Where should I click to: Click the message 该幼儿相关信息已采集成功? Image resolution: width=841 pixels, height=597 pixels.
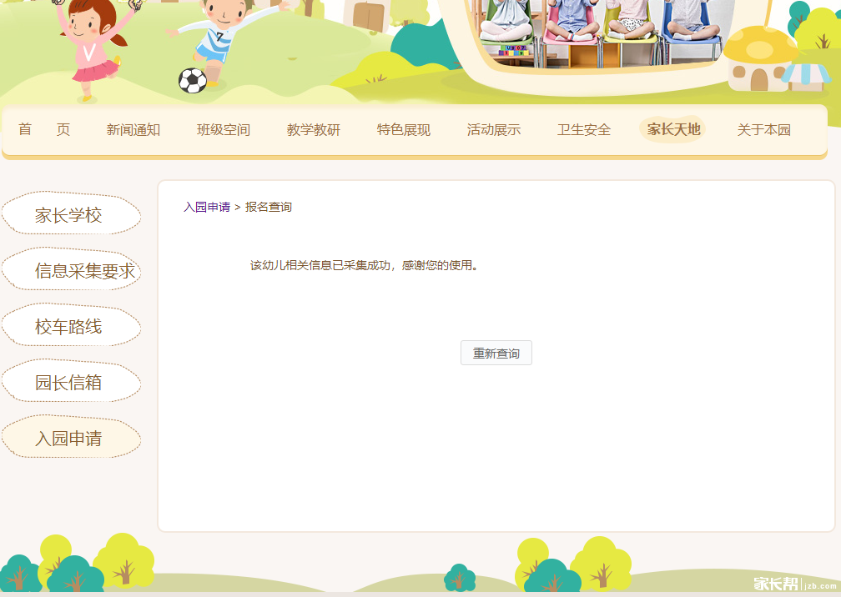364,265
